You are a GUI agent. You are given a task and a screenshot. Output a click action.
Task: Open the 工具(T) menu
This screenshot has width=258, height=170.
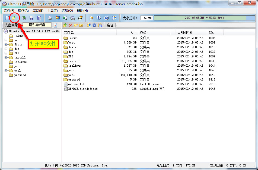(x=52, y=11)
